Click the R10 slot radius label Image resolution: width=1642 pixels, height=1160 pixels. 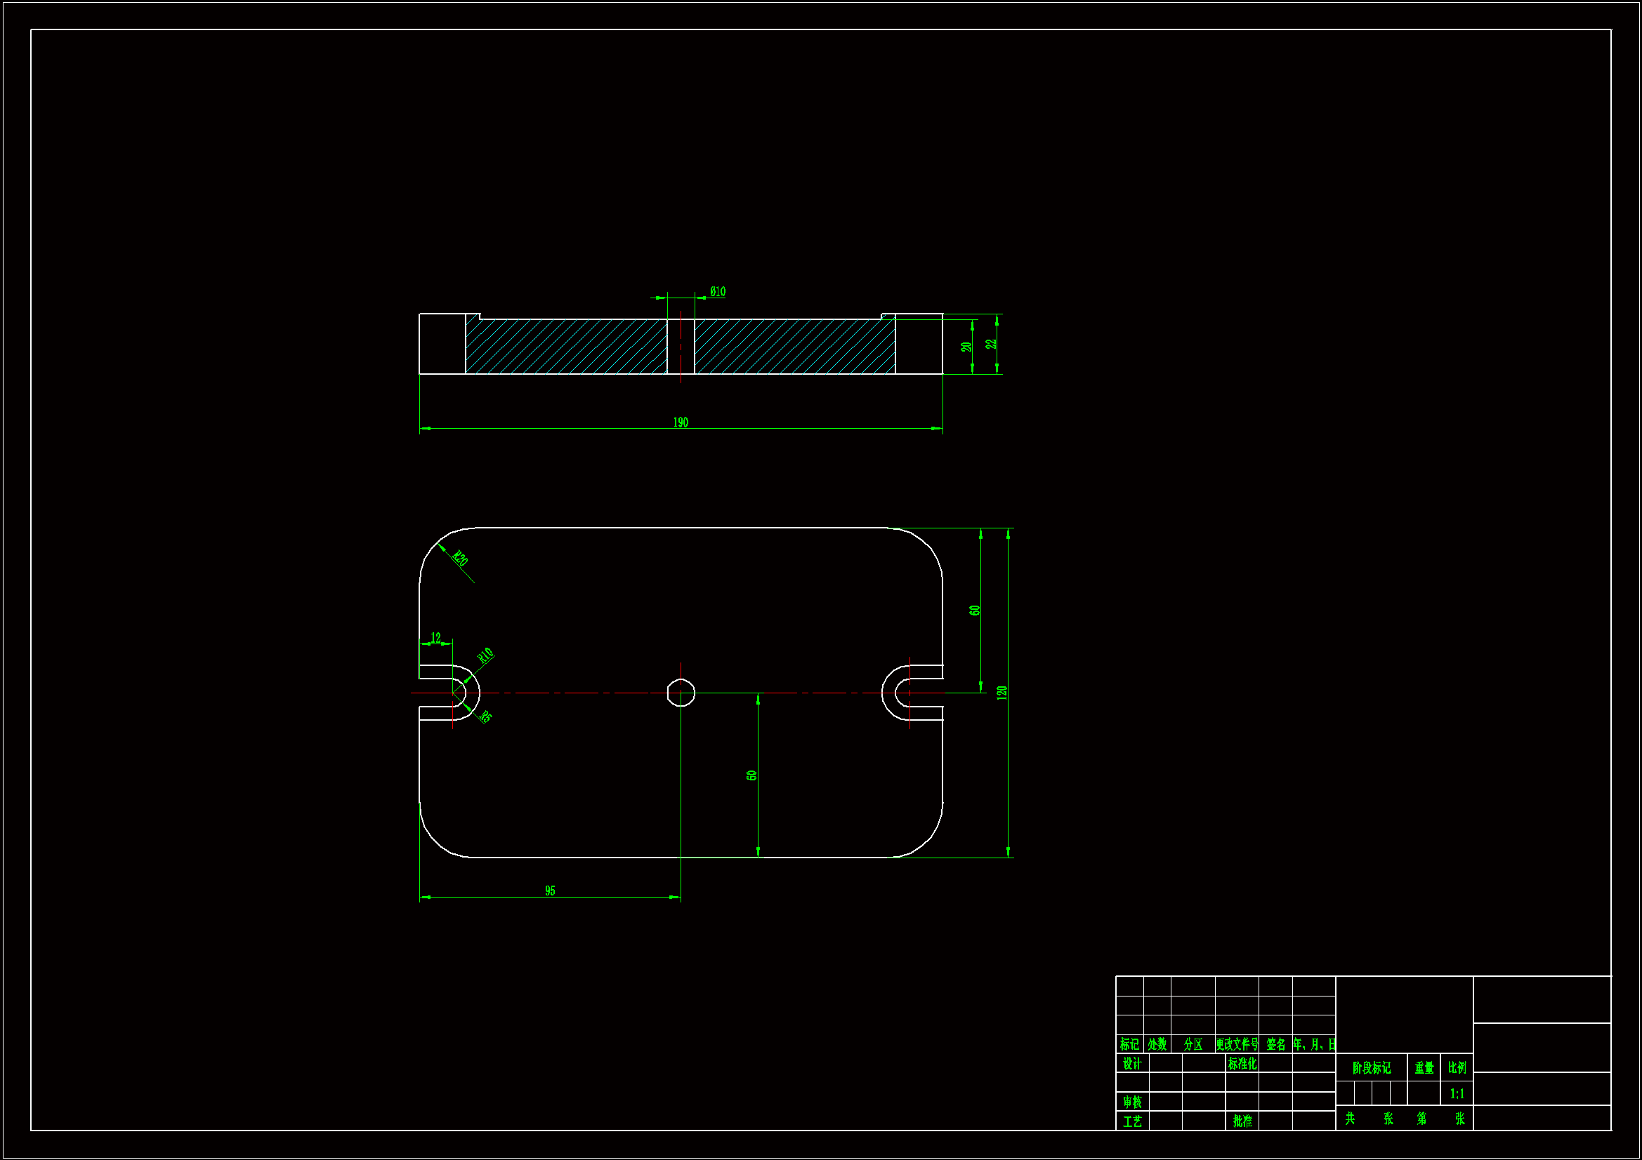[x=485, y=655]
